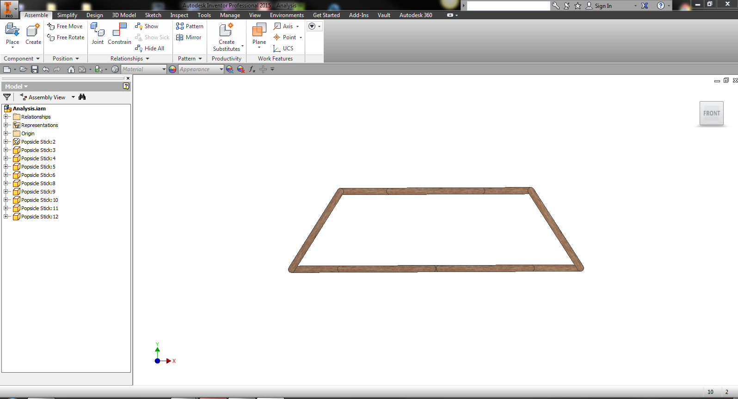Create a work Plane
Viewport: 738px width, 399px height.
[x=259, y=35]
